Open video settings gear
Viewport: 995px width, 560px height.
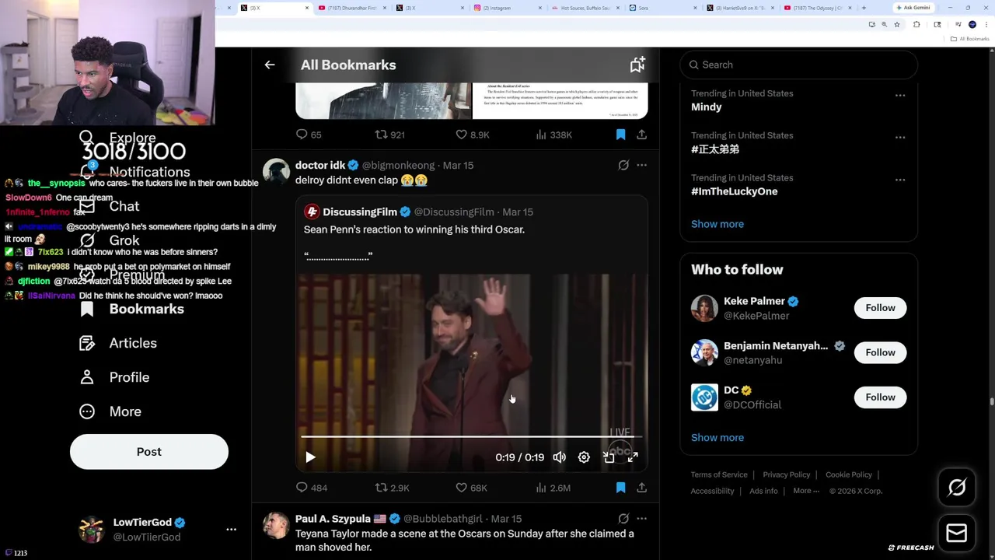(x=584, y=457)
